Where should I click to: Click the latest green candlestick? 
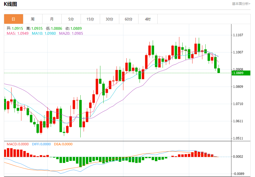(x=219, y=70)
